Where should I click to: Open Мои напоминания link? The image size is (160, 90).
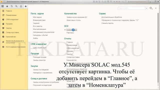(39, 29)
